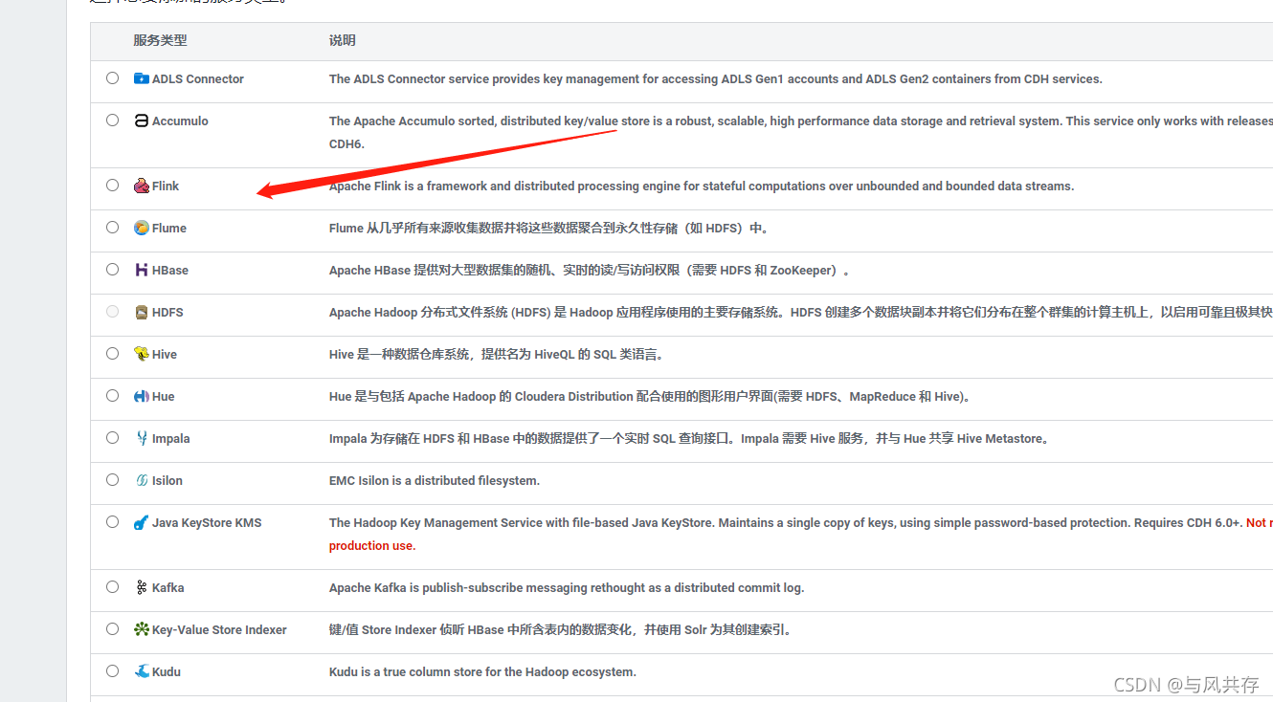1273x702 pixels.
Task: Select the ADLS Connector radio button
Action: click(x=113, y=78)
